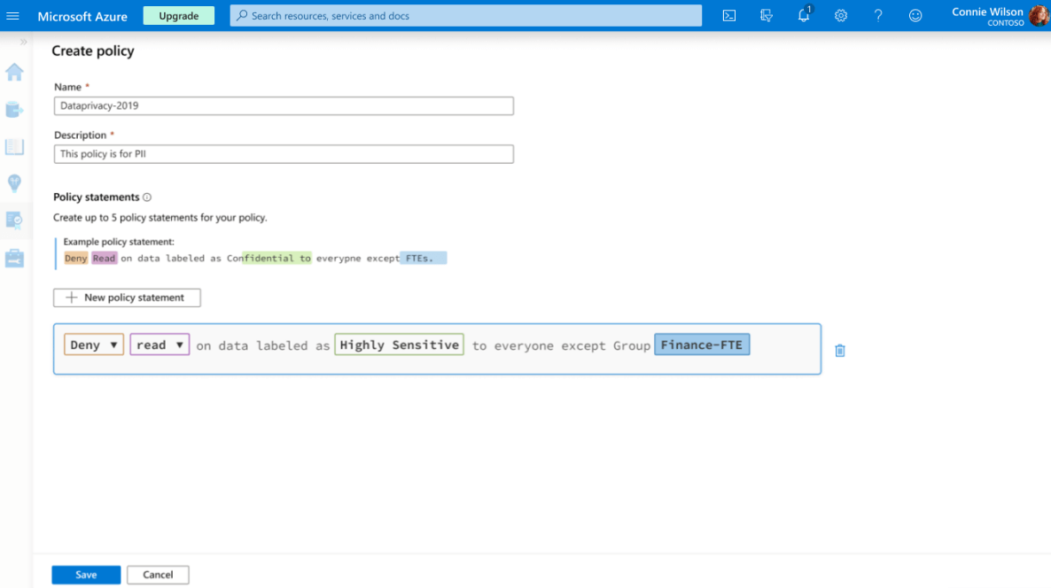Open the insights lightbulb icon in sidebar
Image resolution: width=1051 pixels, height=588 pixels.
click(x=14, y=183)
